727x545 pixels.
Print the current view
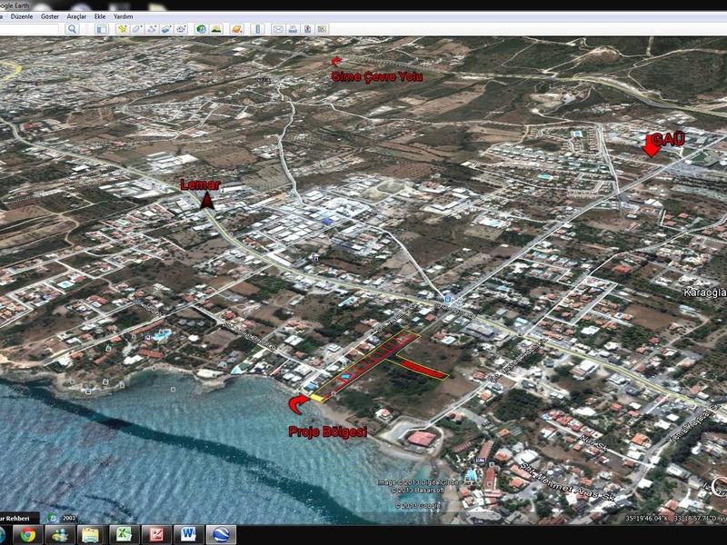pyautogui.click(x=293, y=29)
